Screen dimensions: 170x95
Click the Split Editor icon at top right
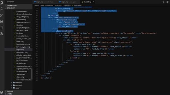pos(167,2)
